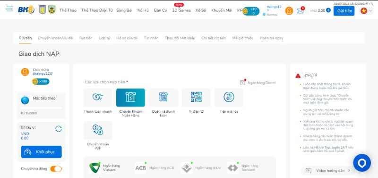Choose Ngân hàng Vietcom bank
Viewport: 378px width, 178px height.
[104, 168]
